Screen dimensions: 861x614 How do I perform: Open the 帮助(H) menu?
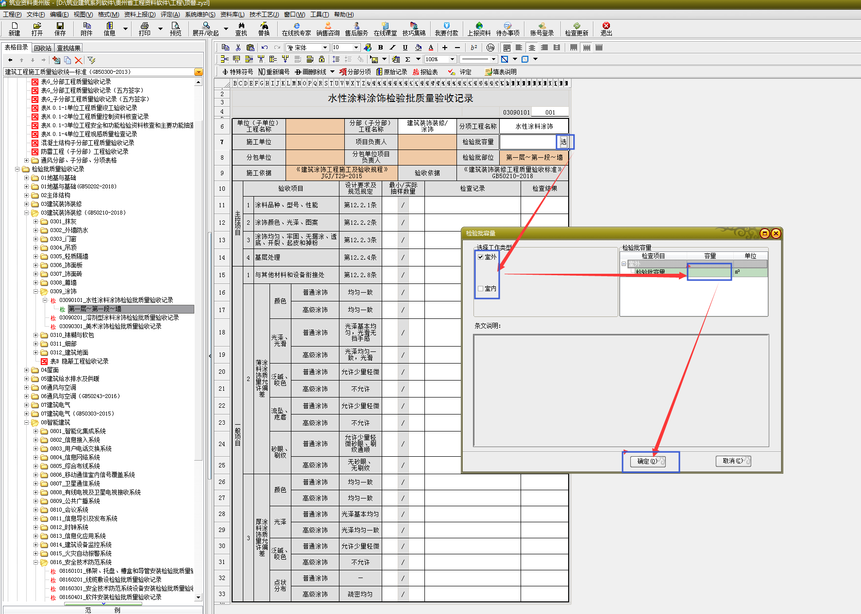[x=344, y=15]
